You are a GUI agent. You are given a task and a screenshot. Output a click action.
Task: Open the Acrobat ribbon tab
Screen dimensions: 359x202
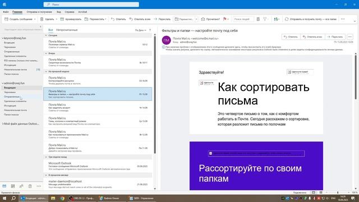(x=82, y=12)
